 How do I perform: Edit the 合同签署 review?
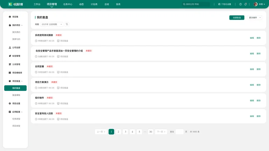tap(252, 69)
